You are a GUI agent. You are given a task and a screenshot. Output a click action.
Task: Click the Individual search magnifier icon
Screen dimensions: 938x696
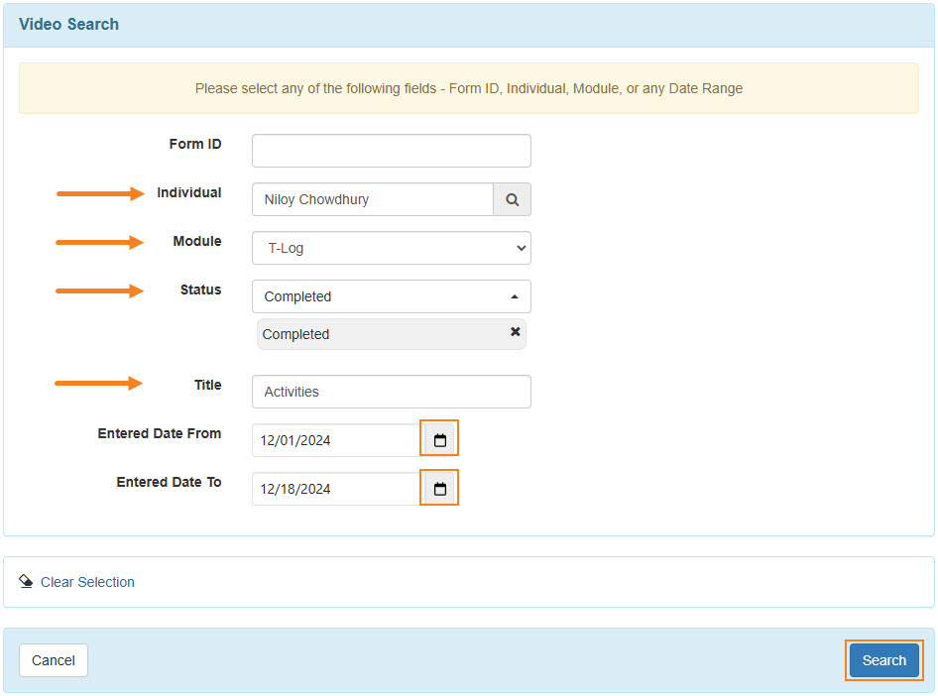coord(512,199)
